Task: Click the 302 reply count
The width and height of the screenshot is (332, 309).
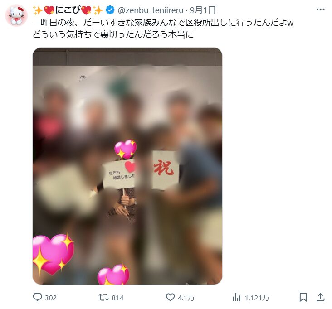Action: [x=51, y=298]
